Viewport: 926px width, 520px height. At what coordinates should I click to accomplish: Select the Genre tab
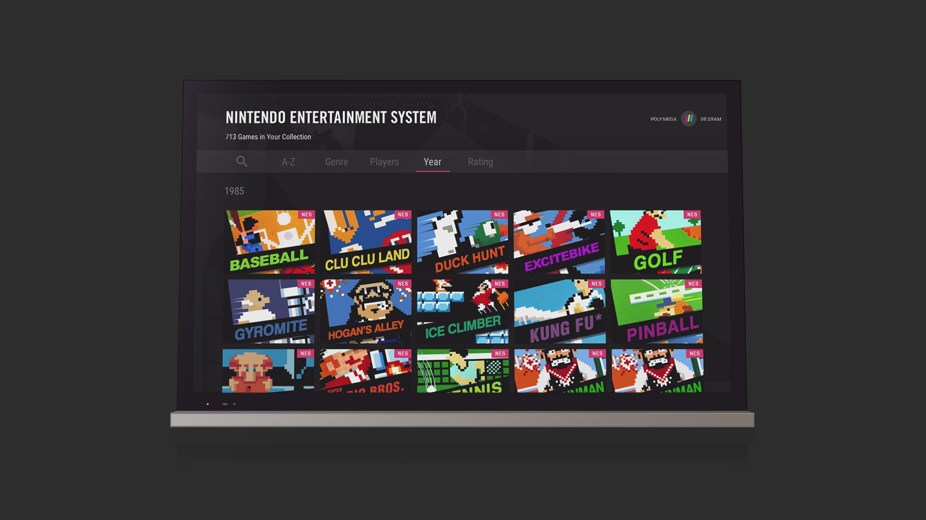point(336,162)
